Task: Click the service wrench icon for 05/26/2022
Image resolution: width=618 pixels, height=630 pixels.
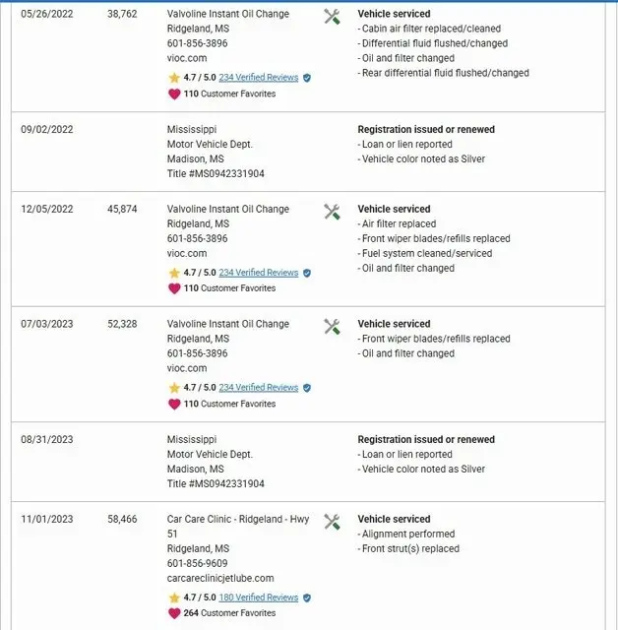Action: (332, 17)
